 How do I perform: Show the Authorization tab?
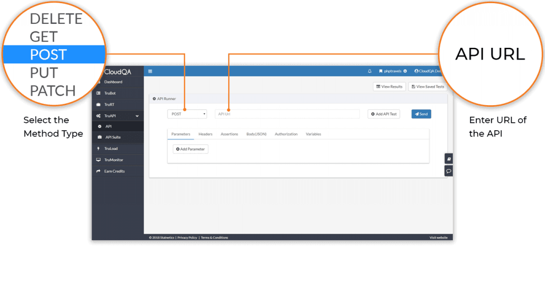(x=286, y=134)
